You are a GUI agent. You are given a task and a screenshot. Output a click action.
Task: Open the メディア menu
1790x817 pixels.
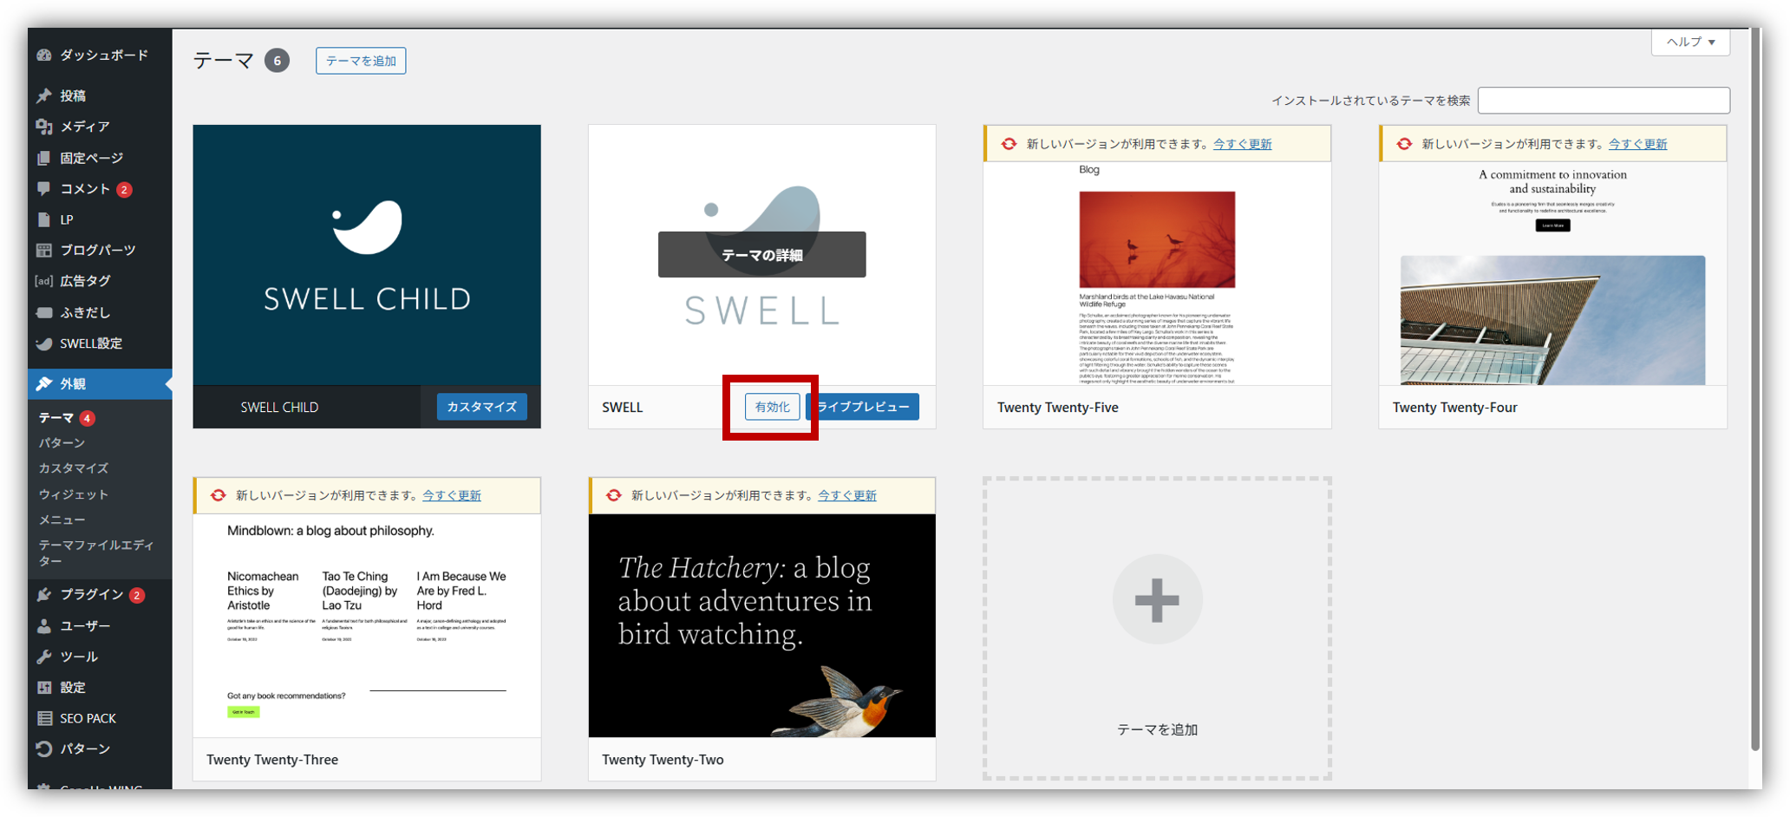100,127
